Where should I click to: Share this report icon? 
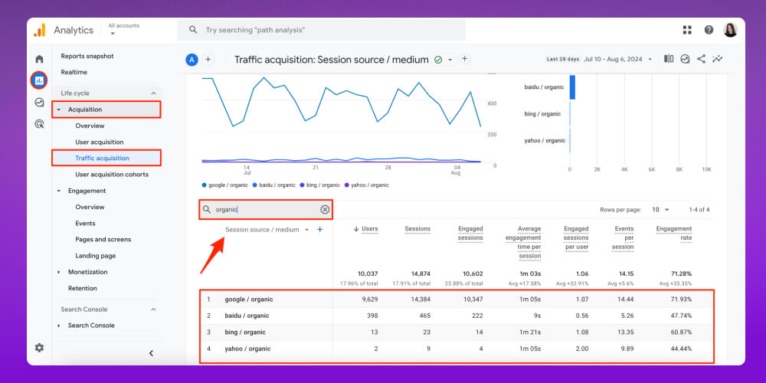click(701, 59)
